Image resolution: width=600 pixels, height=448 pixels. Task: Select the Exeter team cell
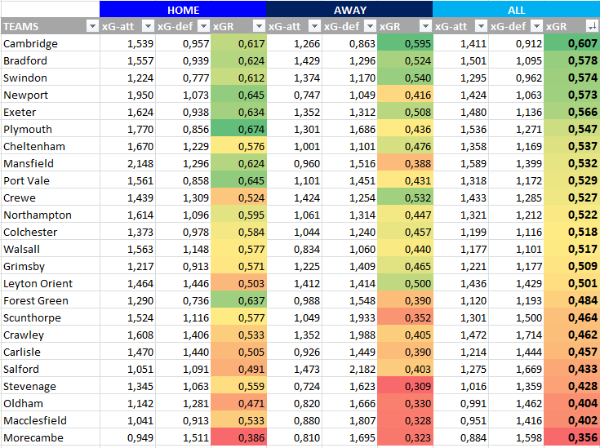[50, 112]
